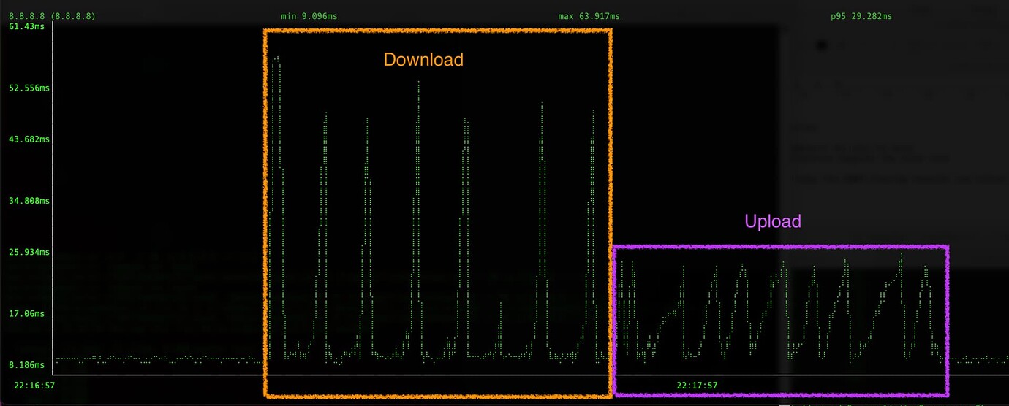Select the p95 29.282ms statistic
The height and width of the screenshot is (406, 1009).
861,16
